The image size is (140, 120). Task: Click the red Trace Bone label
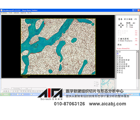point(123,49)
